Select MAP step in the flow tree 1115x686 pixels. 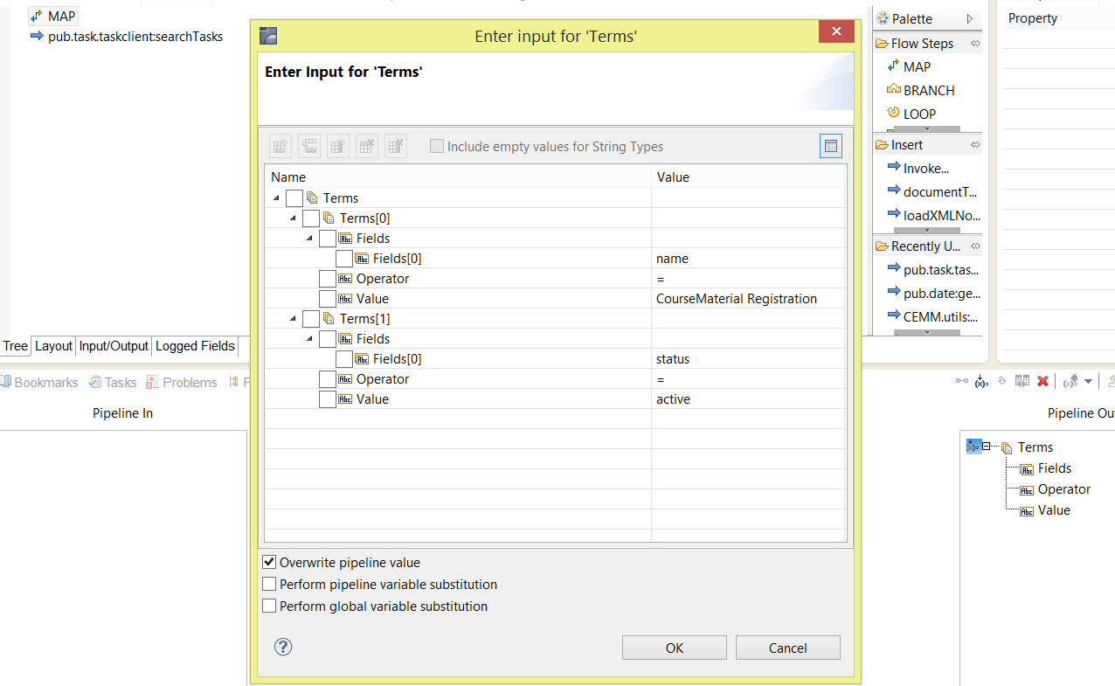tap(53, 17)
